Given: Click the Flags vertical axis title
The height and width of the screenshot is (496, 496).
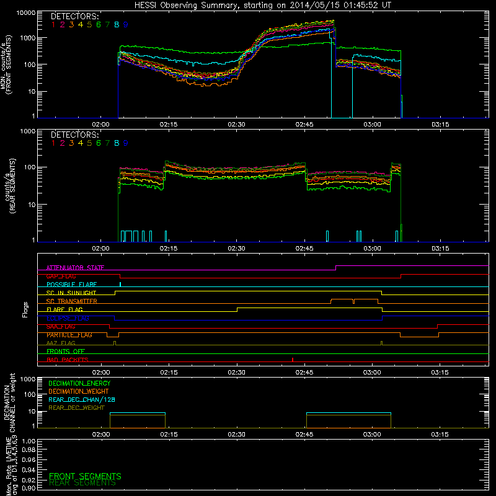Looking at the screenshot, I should (25, 309).
